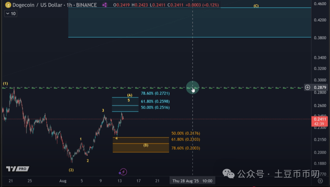
Task: Select the wave 5 label in blue box
Action: tap(129, 101)
